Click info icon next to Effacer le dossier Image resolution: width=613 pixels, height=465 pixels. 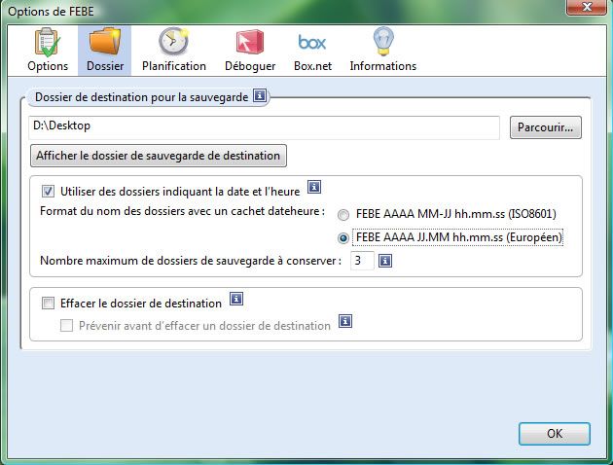coord(236,299)
